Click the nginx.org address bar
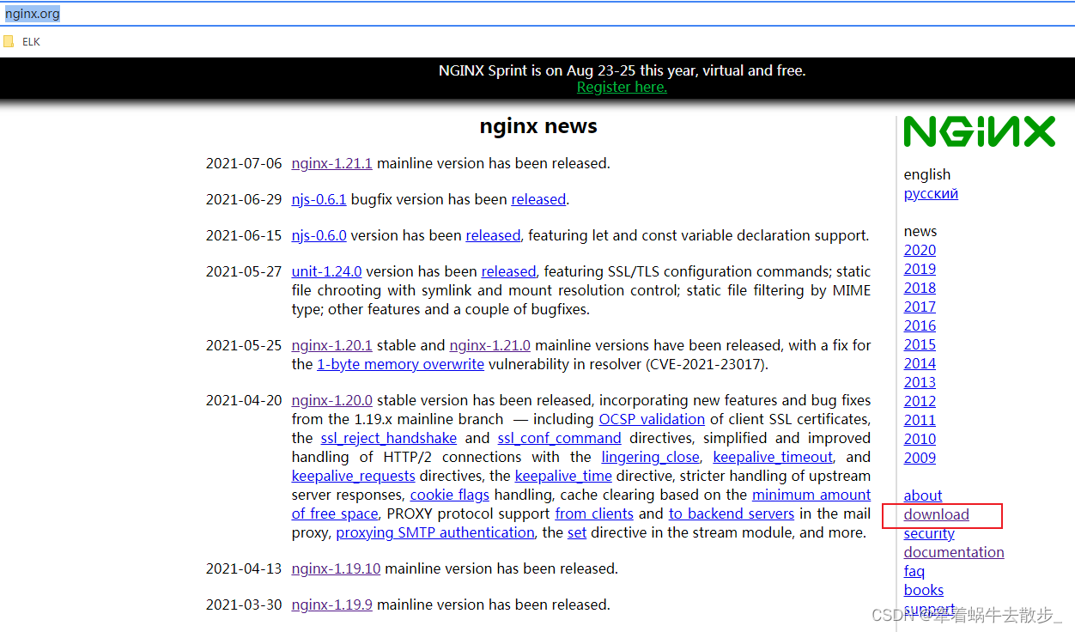The image size is (1075, 632). coord(537,14)
